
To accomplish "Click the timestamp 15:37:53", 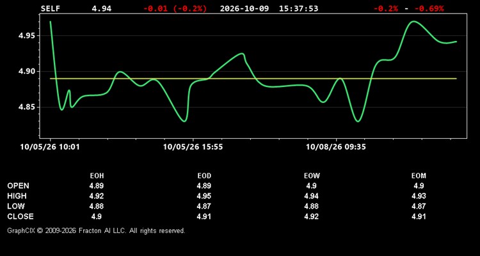I will [298, 8].
